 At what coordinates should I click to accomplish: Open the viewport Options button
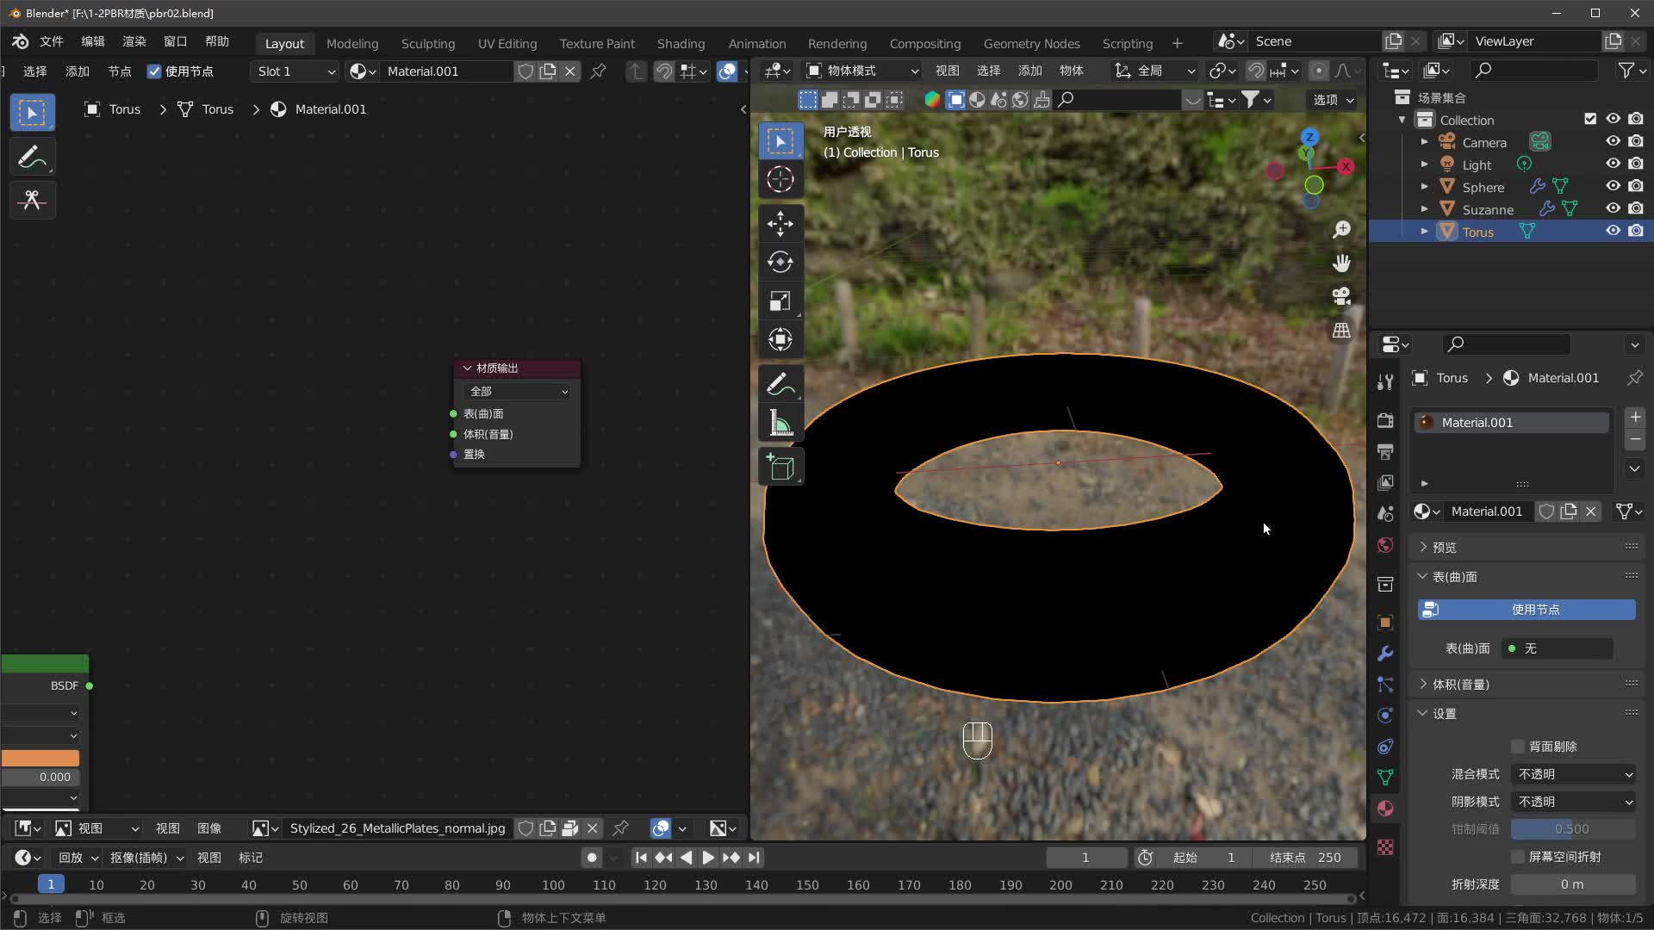(1333, 100)
